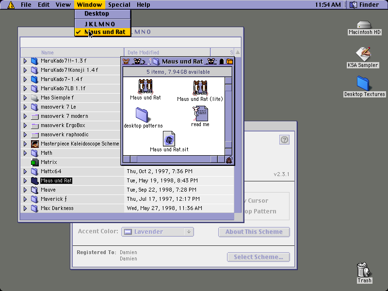Expand the MaruKado7!!-1.3 f folder
The image size is (388, 291).
(25, 61)
